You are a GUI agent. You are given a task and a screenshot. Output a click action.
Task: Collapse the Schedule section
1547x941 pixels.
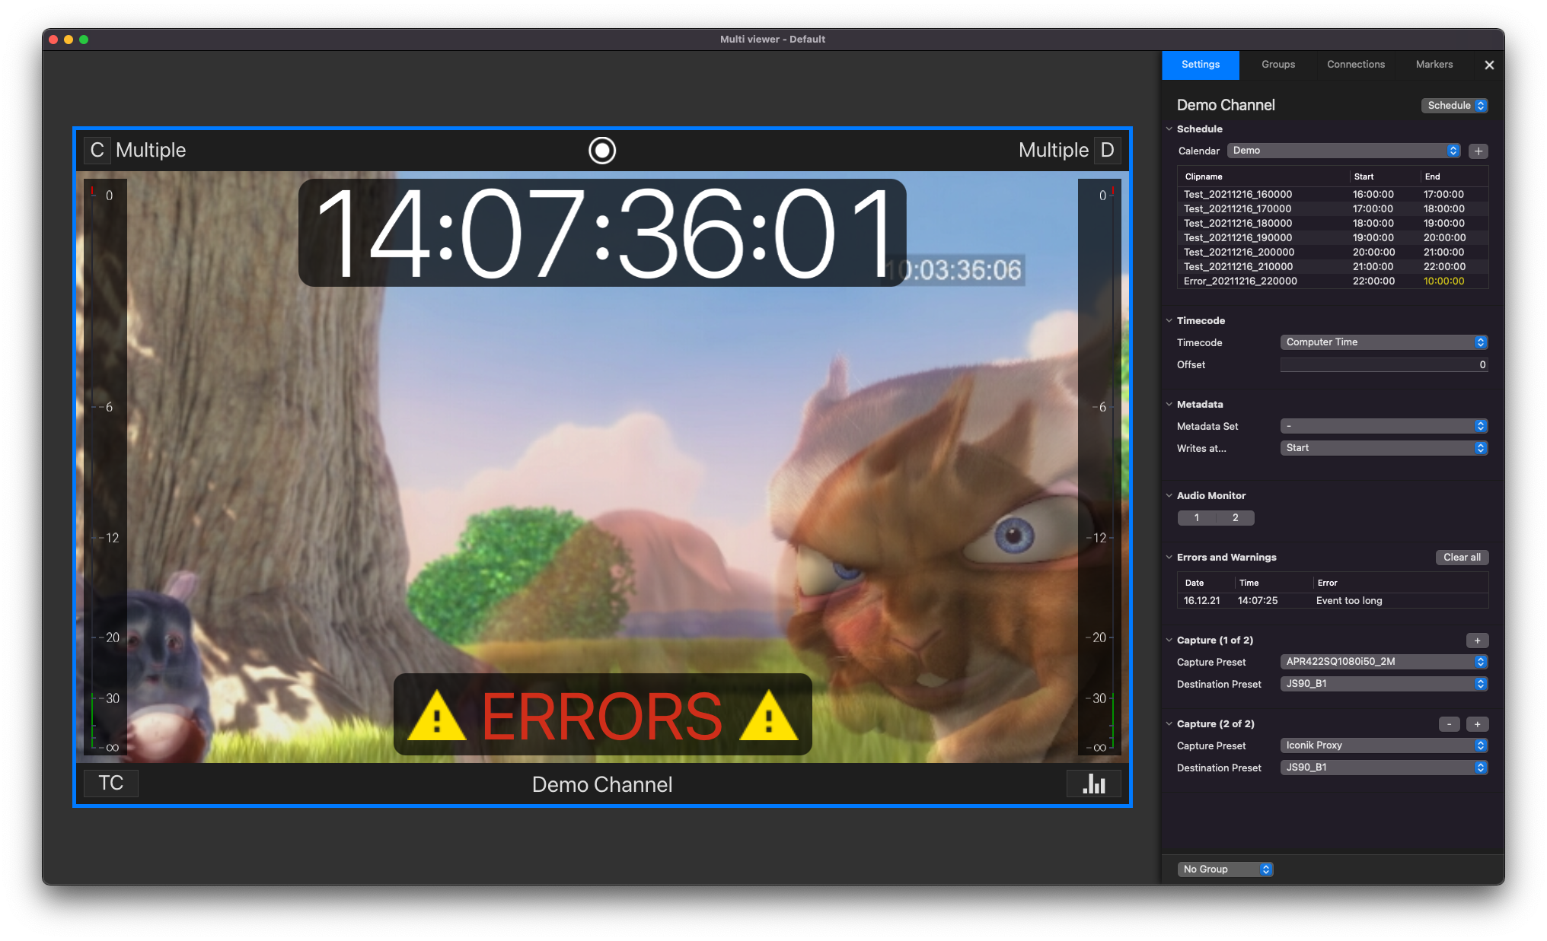[1169, 129]
